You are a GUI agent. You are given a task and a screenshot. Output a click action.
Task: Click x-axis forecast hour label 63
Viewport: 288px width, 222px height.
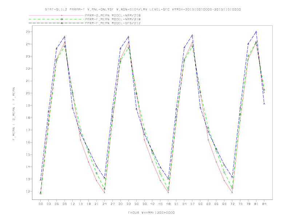coord(208,204)
